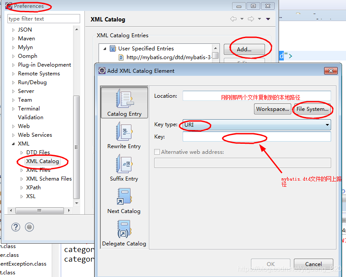Click the Add XML Catalog Element dialog icon

coord(102,71)
